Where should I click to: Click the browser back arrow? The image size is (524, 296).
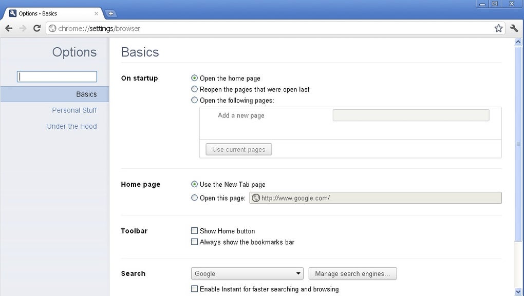point(9,28)
